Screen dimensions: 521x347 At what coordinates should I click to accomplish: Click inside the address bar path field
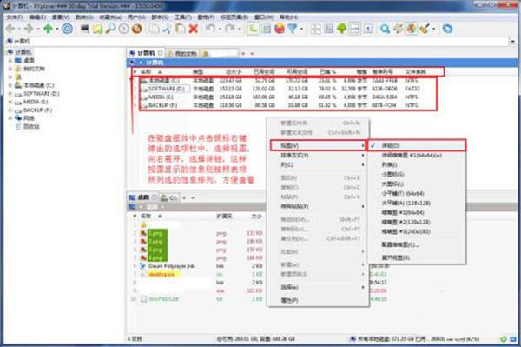click(258, 41)
